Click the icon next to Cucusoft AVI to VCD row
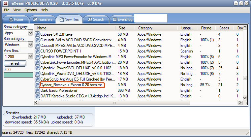Image resolution: width=251 pixels, height=137 pixels. [37, 40]
